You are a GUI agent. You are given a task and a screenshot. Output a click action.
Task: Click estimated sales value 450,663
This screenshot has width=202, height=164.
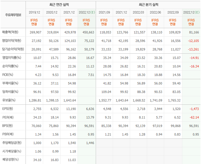point(88,32)
